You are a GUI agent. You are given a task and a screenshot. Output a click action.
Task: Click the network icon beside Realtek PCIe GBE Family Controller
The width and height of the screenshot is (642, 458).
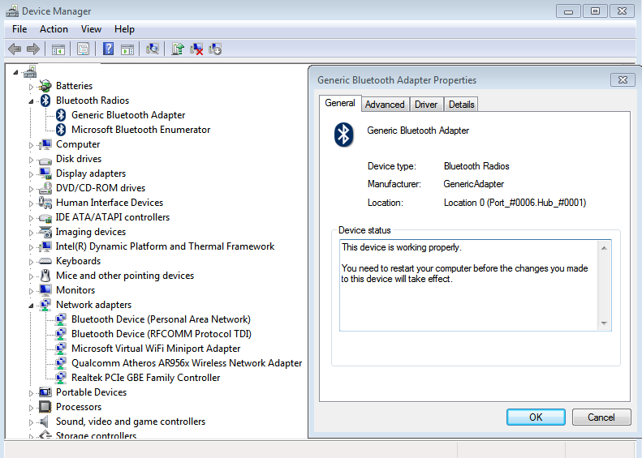pyautogui.click(x=61, y=378)
